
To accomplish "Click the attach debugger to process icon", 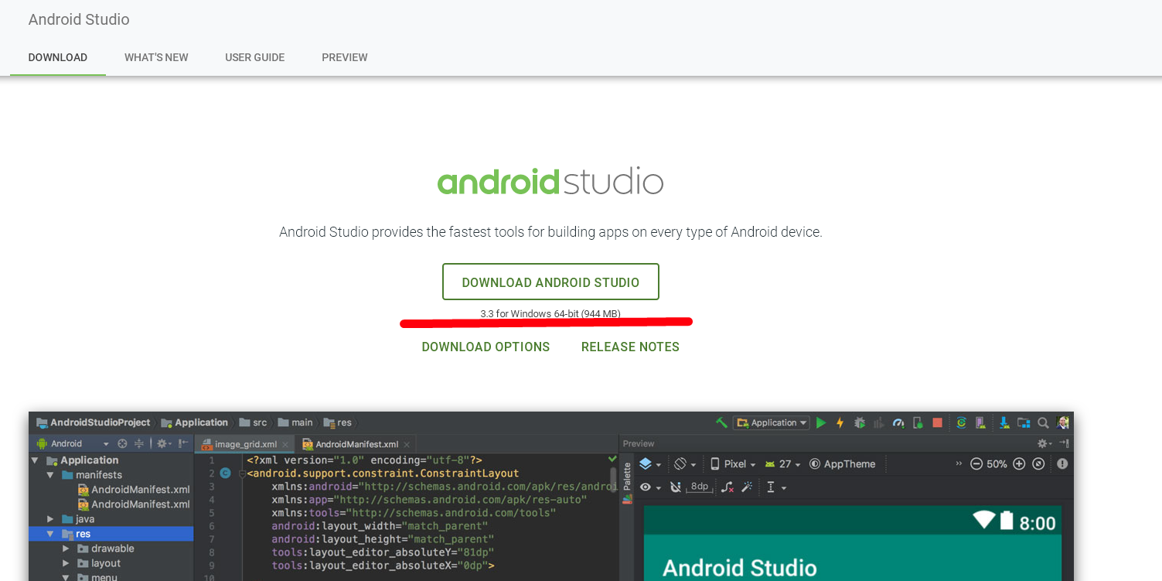I will pyautogui.click(x=918, y=422).
